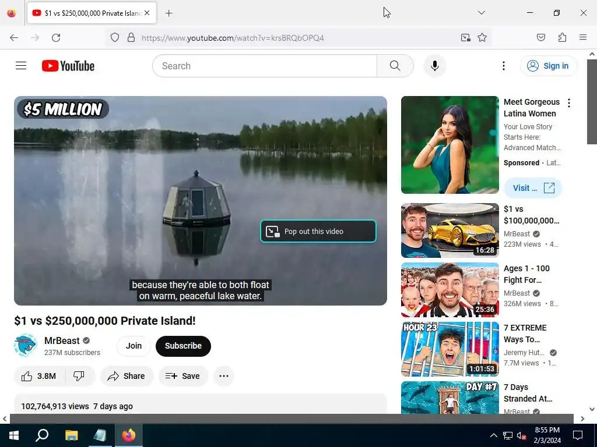Go to YouTube home via logo

coord(68,66)
